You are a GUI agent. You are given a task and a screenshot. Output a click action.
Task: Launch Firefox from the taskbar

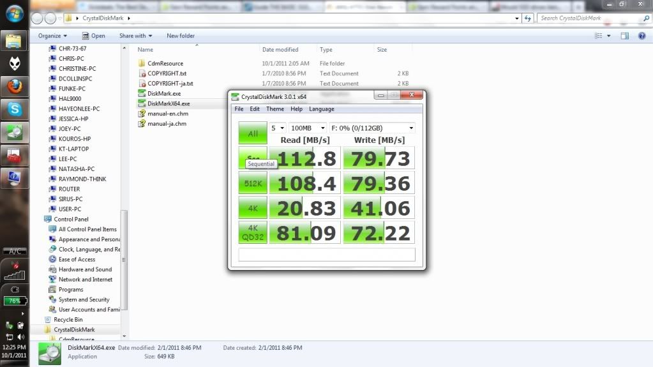tap(15, 86)
